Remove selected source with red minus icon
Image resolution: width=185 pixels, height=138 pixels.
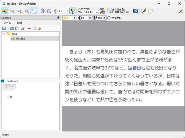(x=29, y=28)
